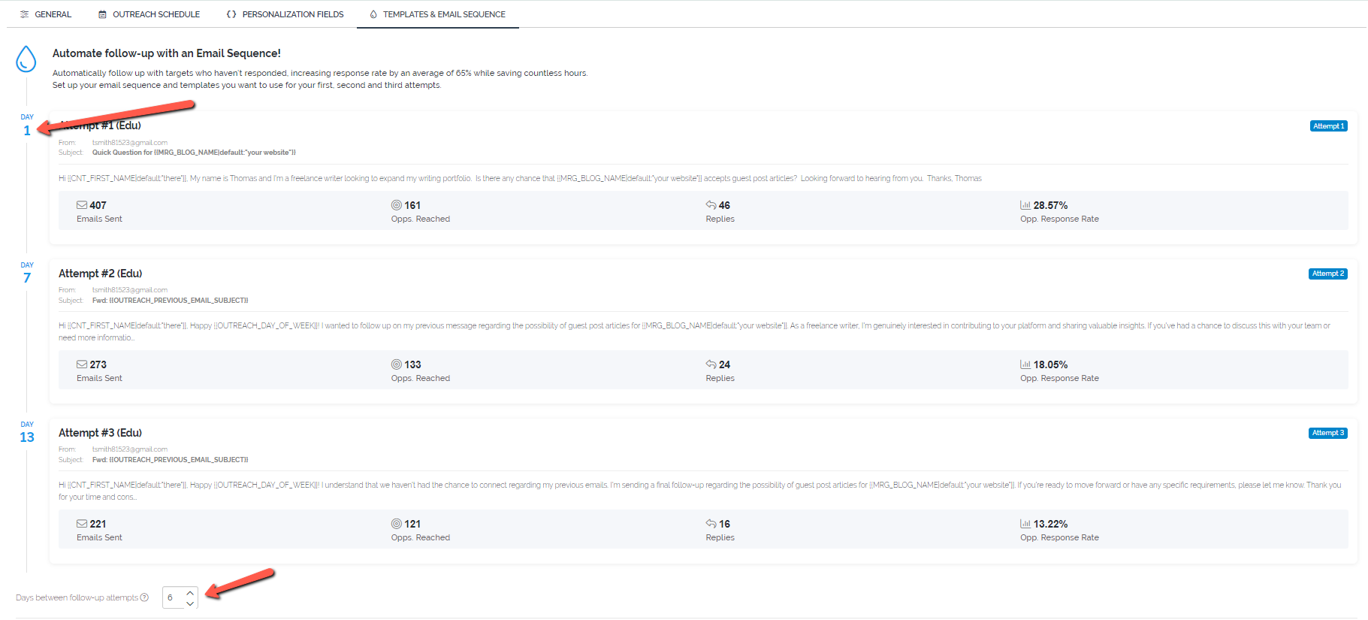Click reply arrow icon next to 46 replies
This screenshot has height=620, width=1368.
(x=711, y=204)
